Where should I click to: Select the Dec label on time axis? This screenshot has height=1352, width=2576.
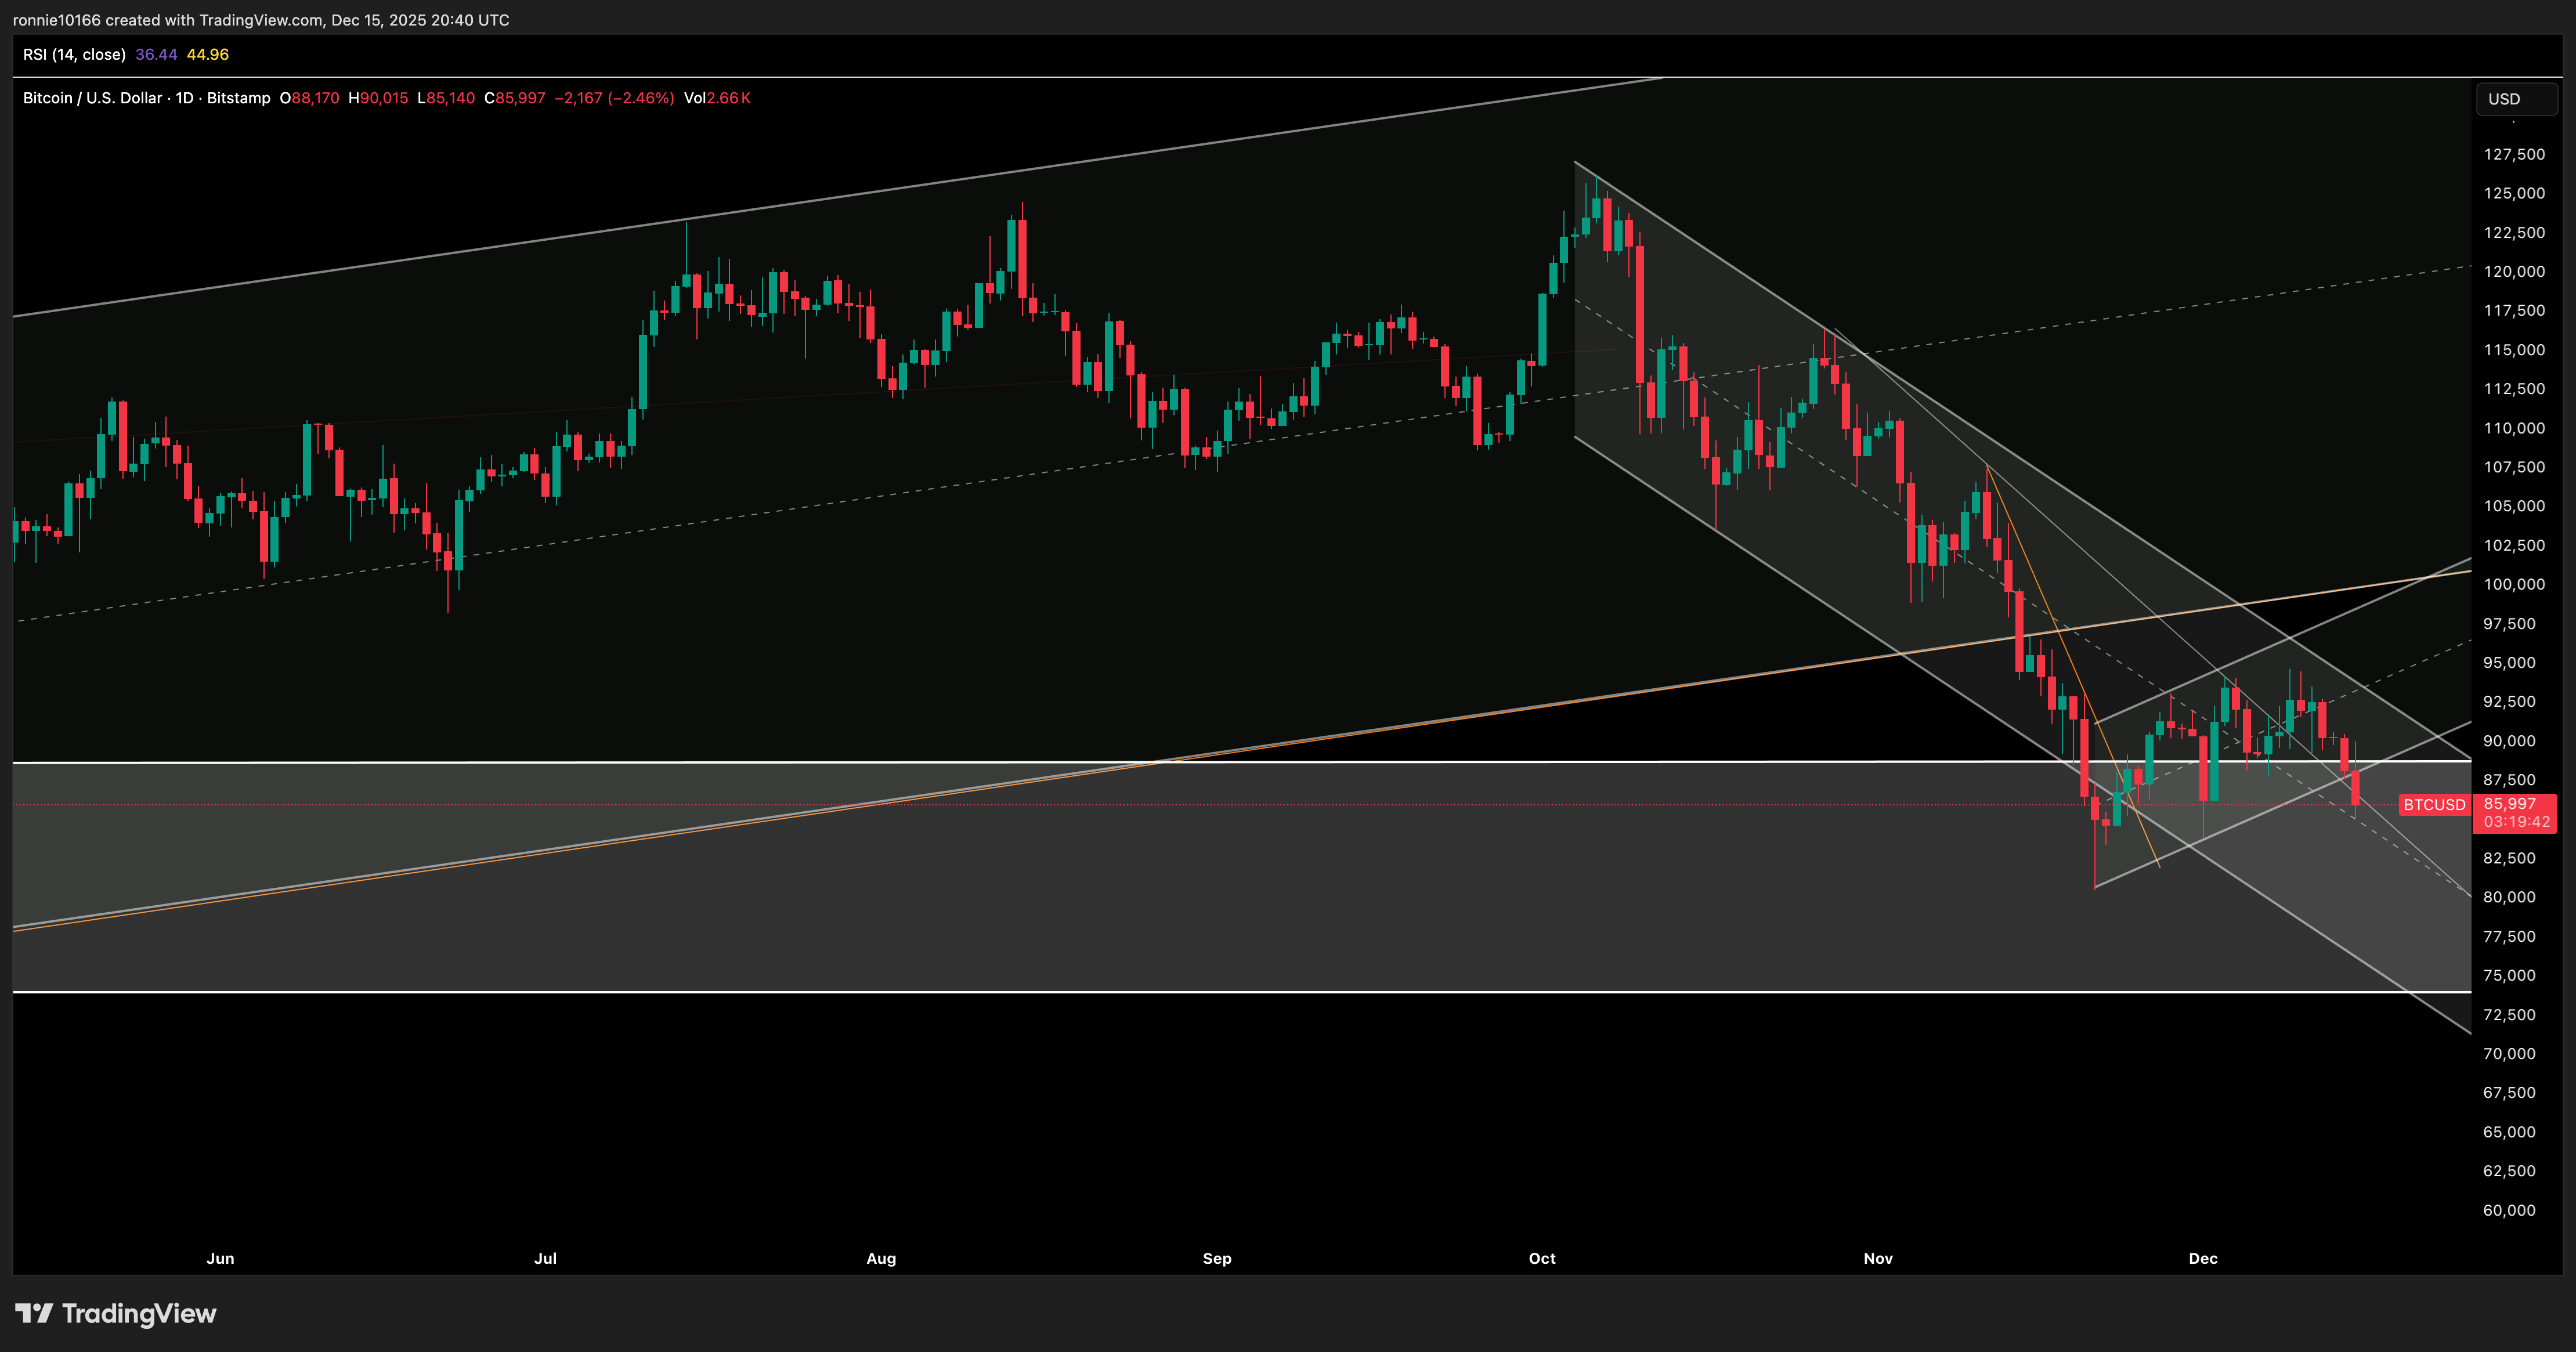point(2203,1258)
